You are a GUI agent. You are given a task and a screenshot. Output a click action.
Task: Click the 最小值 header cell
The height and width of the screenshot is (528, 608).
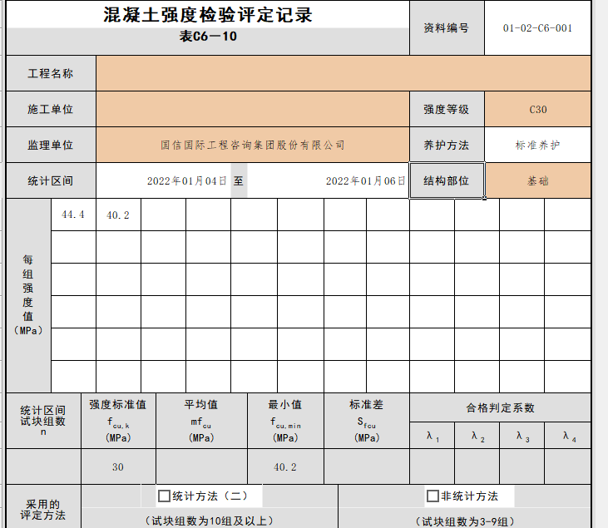(285, 421)
